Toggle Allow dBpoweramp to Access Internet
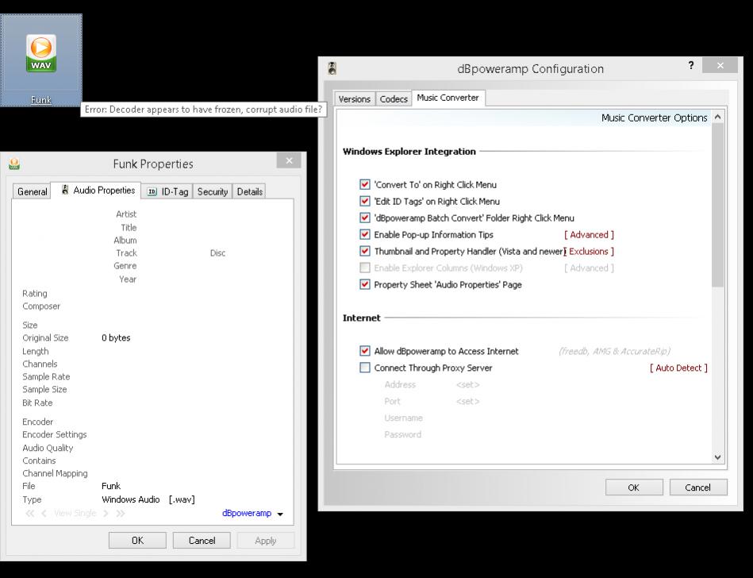This screenshot has width=753, height=578. click(365, 351)
